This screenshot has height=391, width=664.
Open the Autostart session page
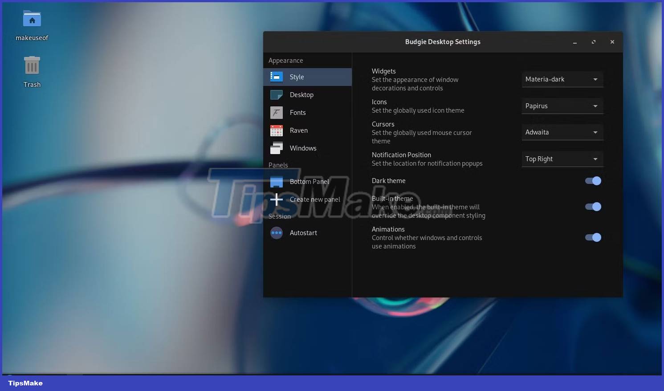[307, 233]
